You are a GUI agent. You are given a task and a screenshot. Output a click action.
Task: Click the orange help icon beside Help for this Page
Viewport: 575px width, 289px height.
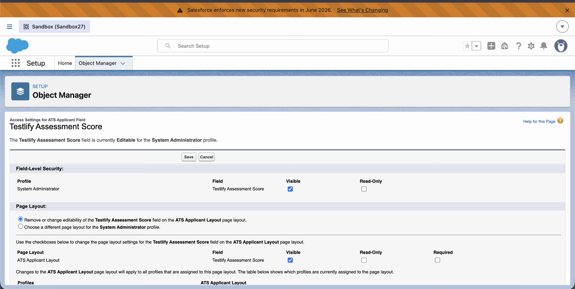560,121
